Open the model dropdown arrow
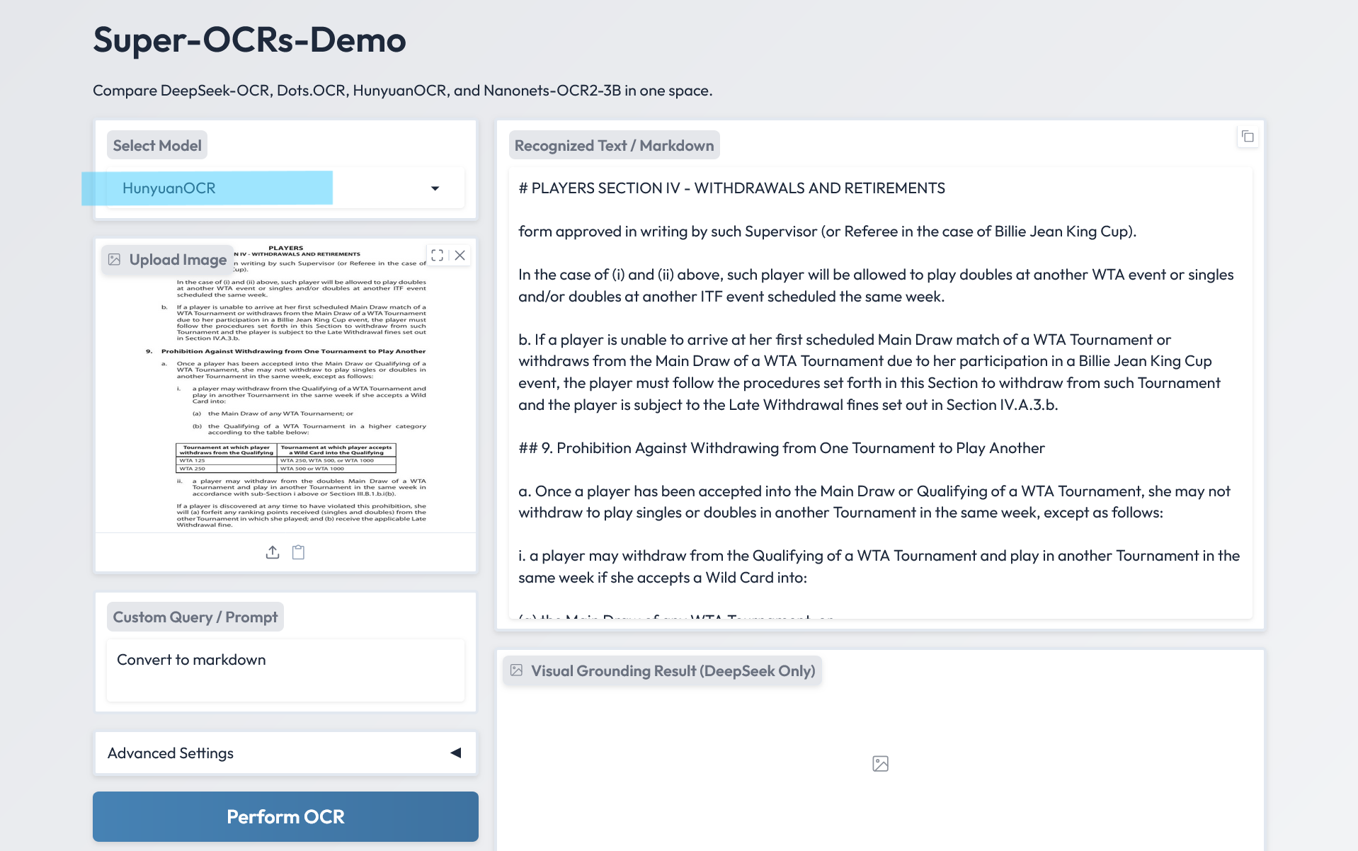 point(435,188)
